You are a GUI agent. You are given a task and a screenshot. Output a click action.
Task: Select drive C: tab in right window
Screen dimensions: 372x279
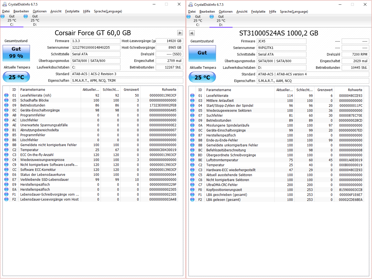coord(198,21)
